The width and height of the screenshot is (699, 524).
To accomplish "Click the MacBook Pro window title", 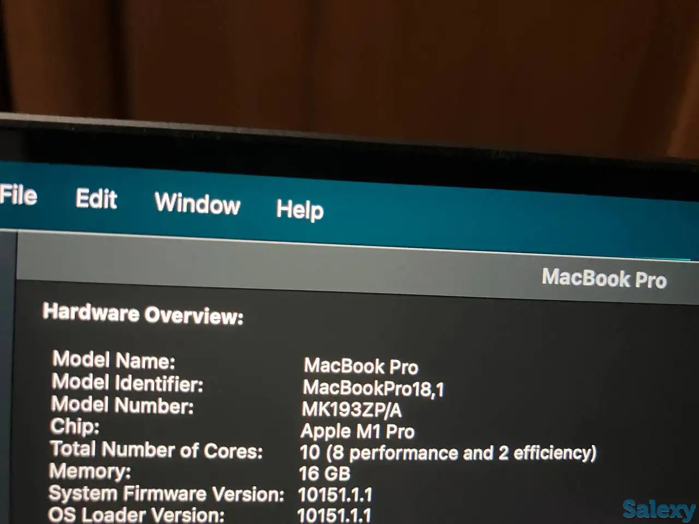I will (x=604, y=279).
